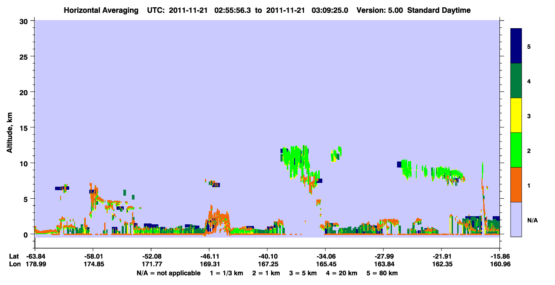Click the 'N/A = not applicable' legend text
555x285 pixels.
168,273
